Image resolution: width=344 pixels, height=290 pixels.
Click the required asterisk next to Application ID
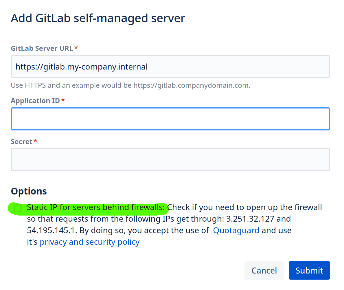[x=63, y=100]
